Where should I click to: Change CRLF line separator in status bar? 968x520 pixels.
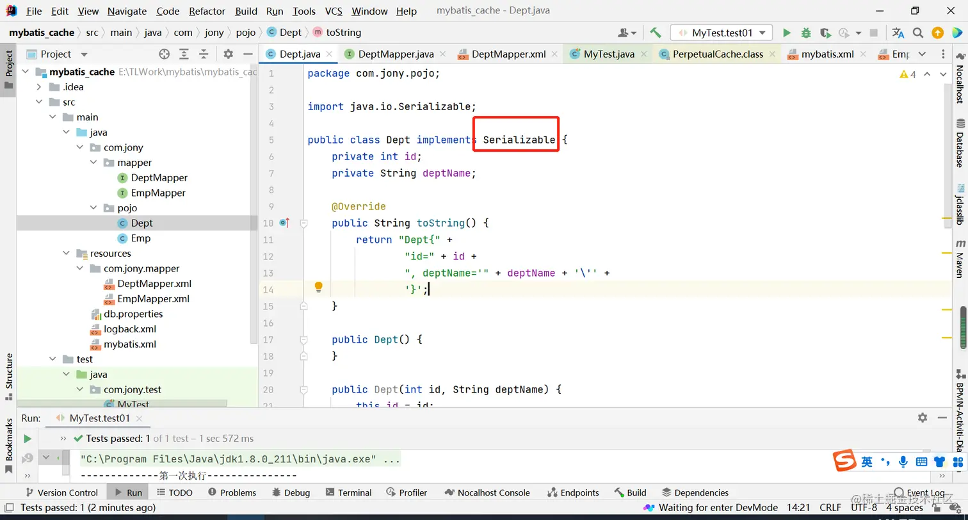click(830, 508)
